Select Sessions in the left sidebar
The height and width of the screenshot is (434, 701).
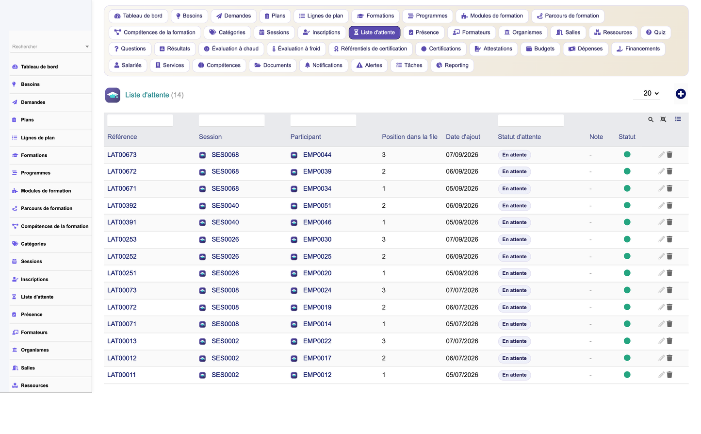[x=32, y=262]
